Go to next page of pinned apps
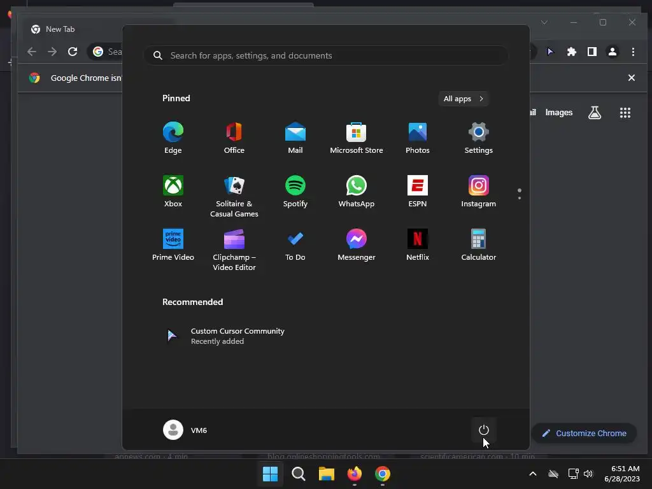 pos(520,197)
